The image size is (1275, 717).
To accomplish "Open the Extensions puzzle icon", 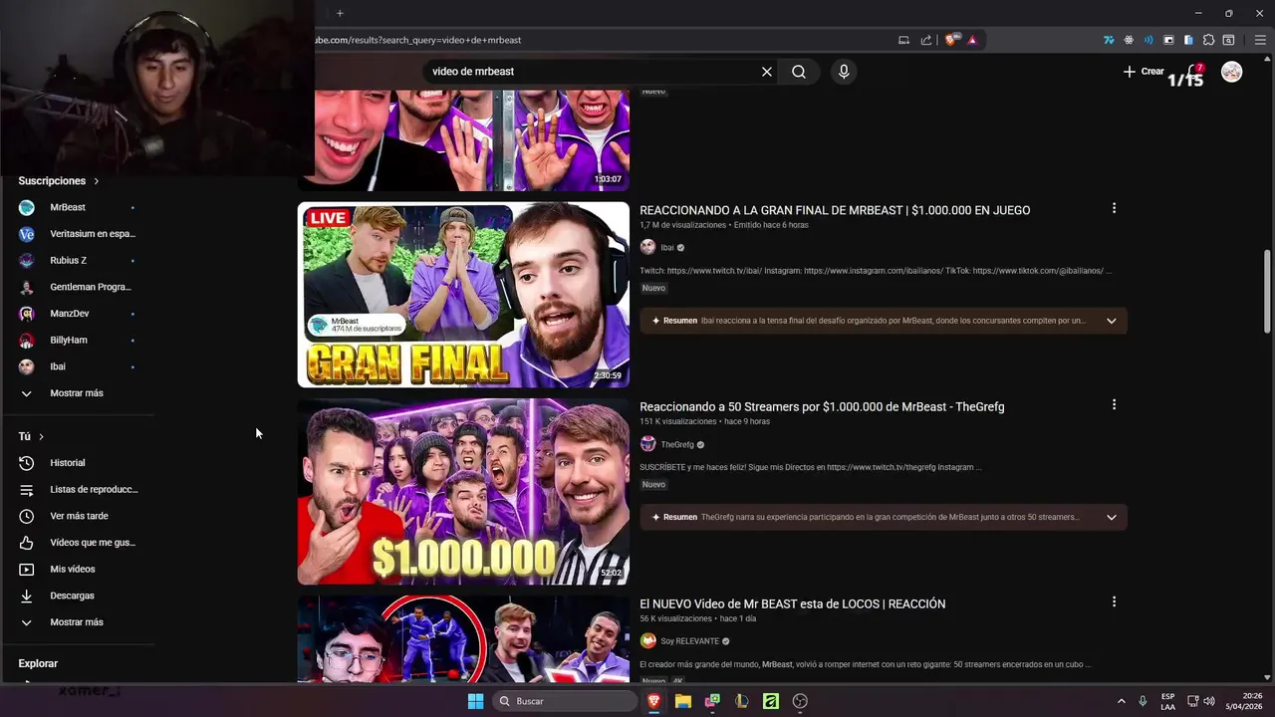I will point(1208,40).
